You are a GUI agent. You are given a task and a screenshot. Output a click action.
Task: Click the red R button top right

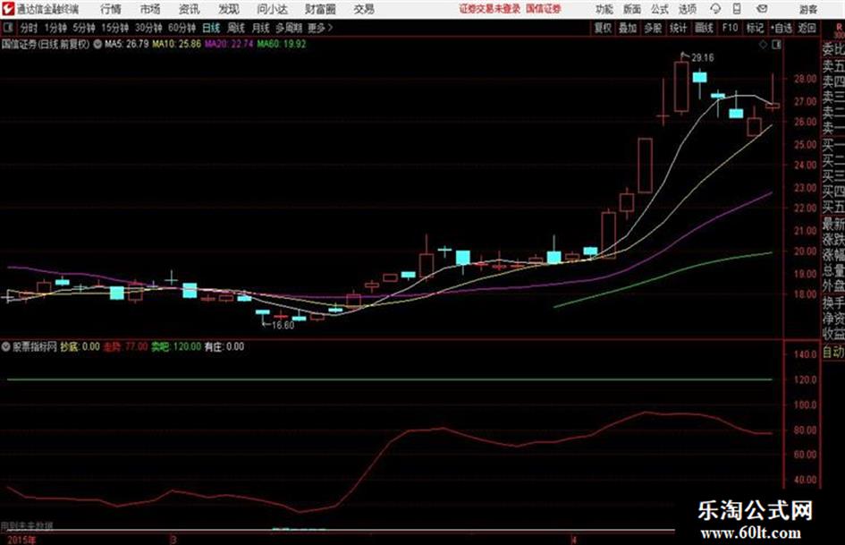(839, 28)
